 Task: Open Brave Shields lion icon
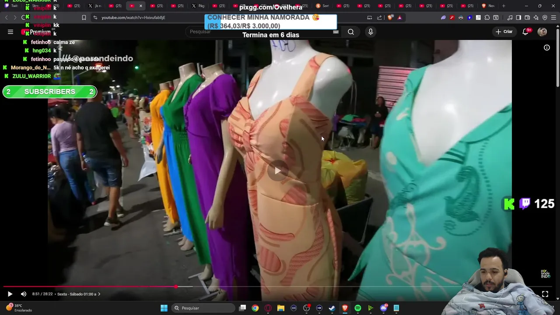[x=390, y=17]
